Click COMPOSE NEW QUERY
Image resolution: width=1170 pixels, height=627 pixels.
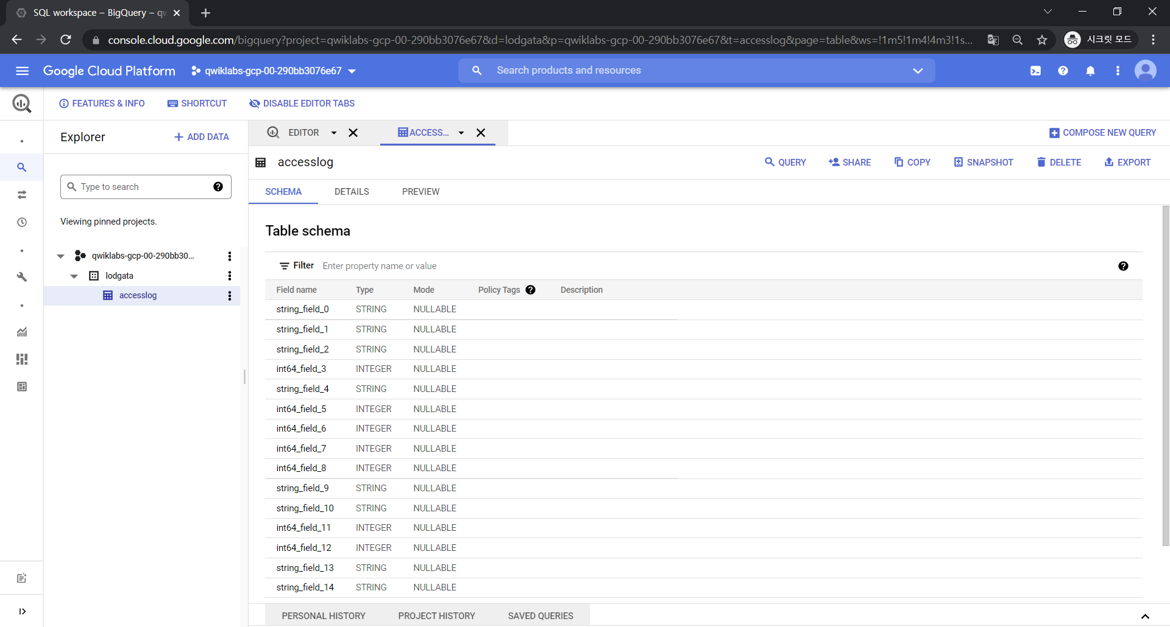click(x=1102, y=133)
